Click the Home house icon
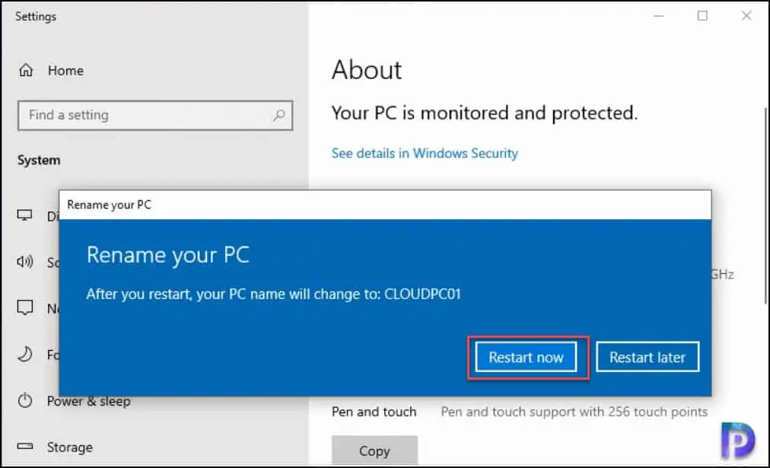This screenshot has height=468, width=770. tap(26, 70)
